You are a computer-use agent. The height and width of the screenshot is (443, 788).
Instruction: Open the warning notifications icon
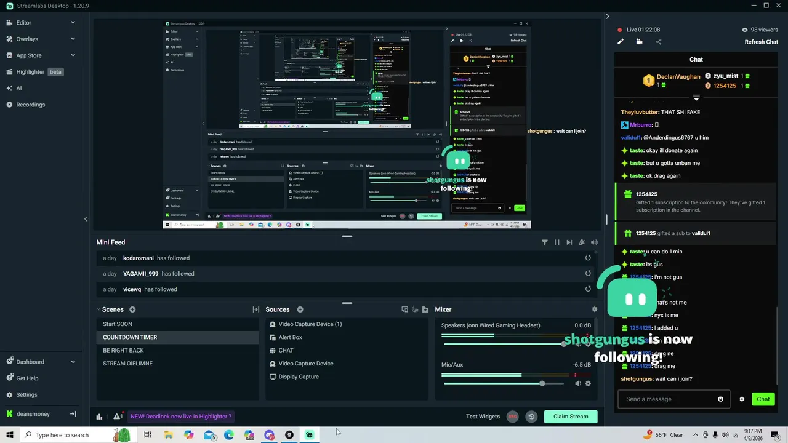(118, 417)
